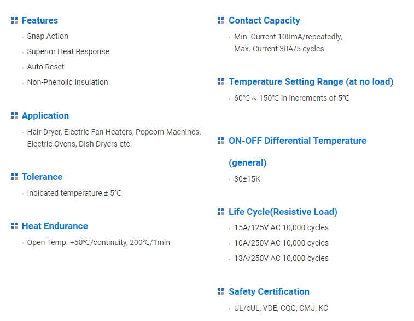
Task: Click the grid icon beside Life Cycle
Action: pos(221,212)
